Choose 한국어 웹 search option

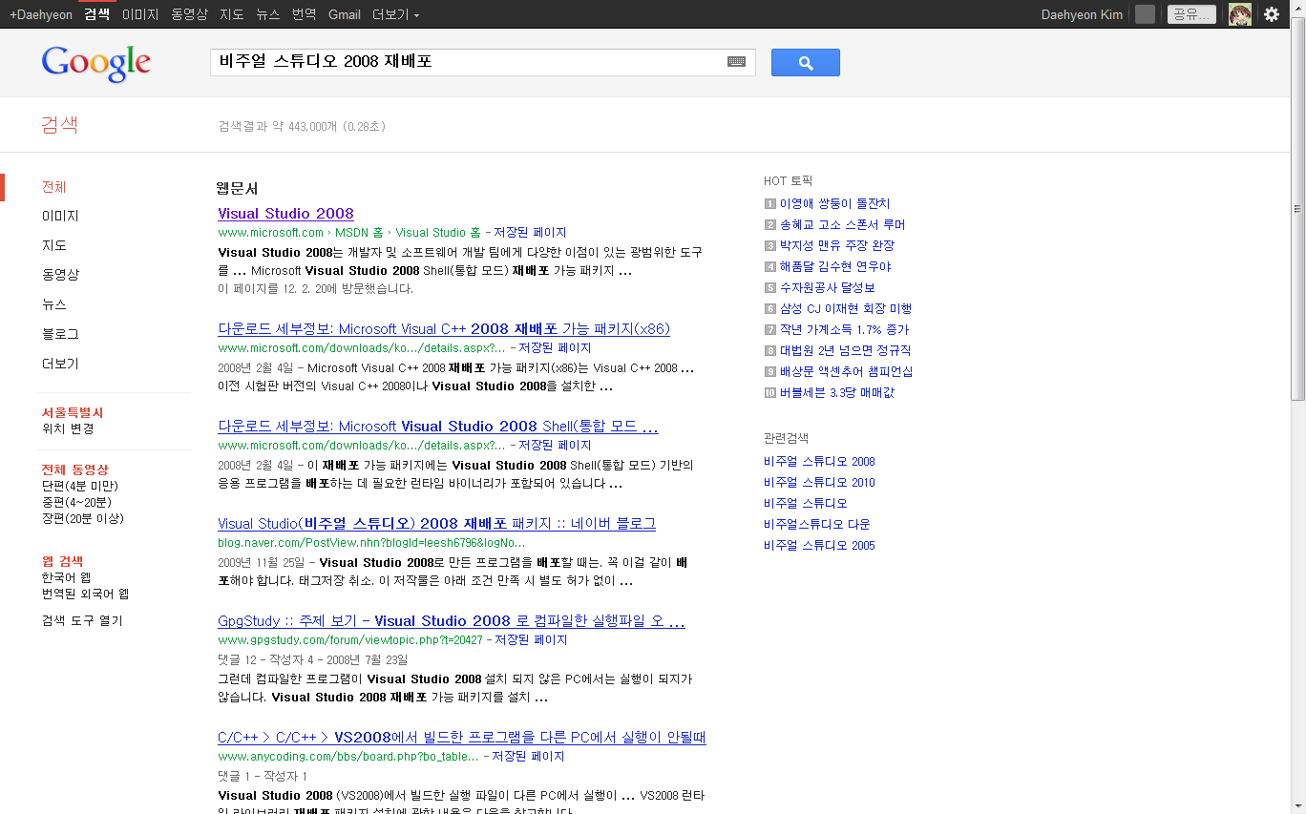67,577
